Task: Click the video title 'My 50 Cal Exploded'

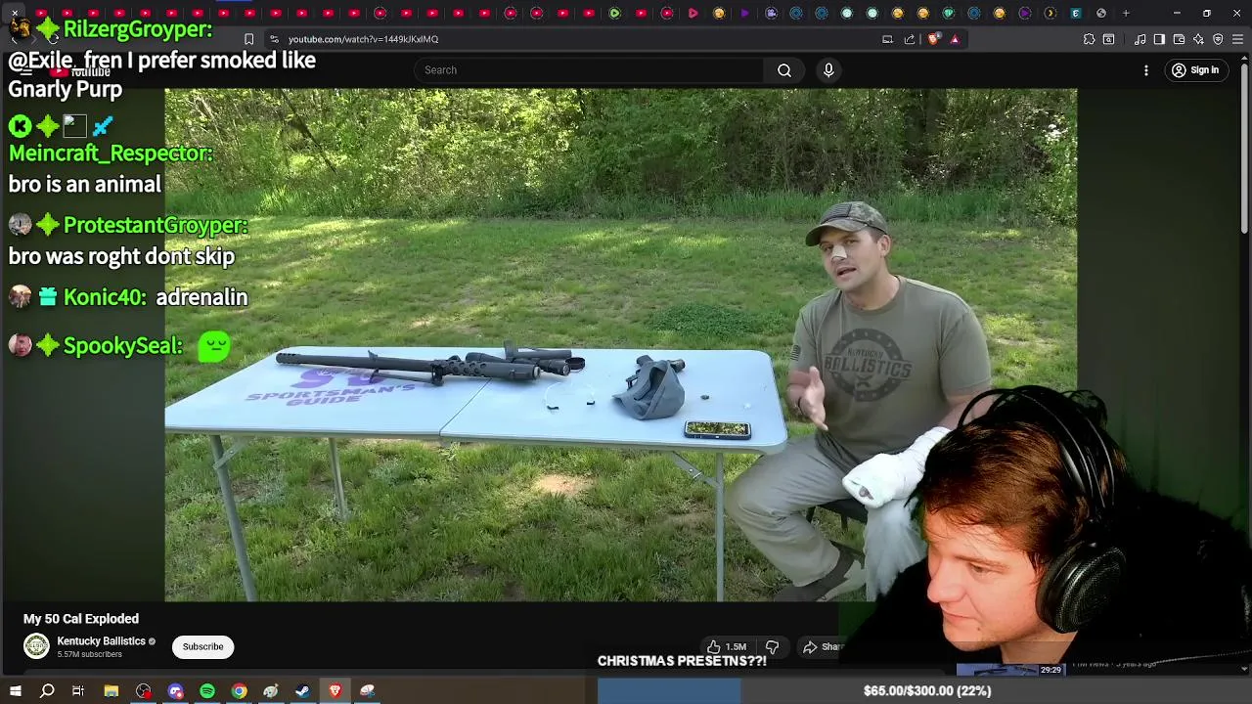Action: (x=81, y=619)
